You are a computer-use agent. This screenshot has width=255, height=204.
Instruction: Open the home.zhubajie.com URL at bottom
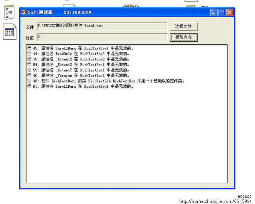click(x=215, y=201)
